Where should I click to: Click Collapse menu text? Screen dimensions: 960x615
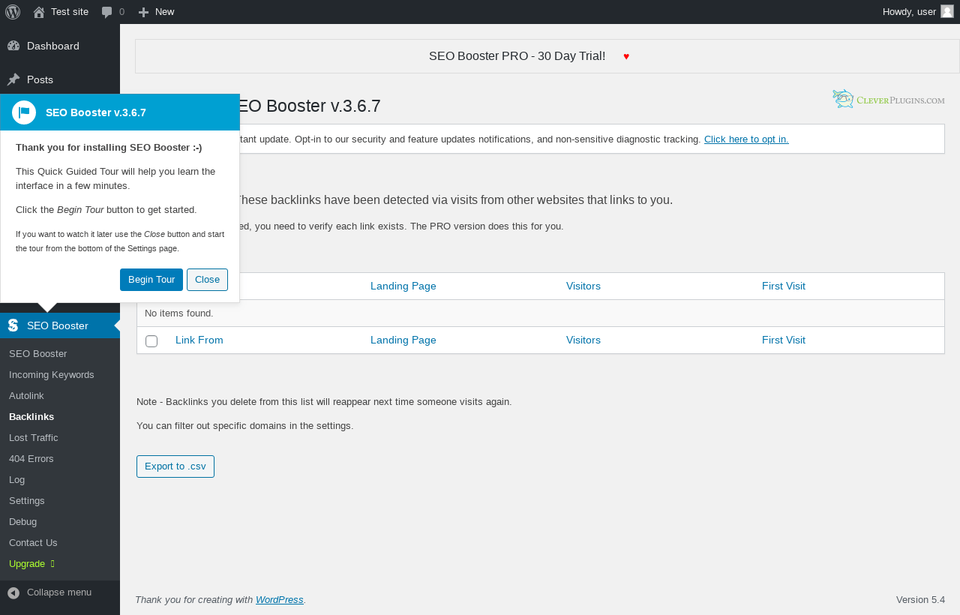pyautogui.click(x=59, y=592)
